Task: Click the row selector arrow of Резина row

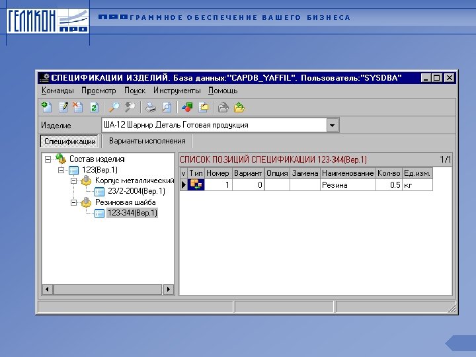Action: click(184, 185)
